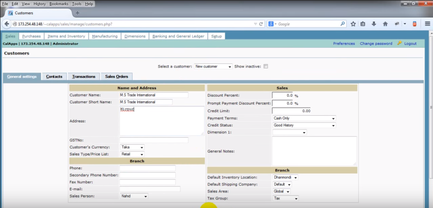Switch to the Contacts tab

click(54, 77)
